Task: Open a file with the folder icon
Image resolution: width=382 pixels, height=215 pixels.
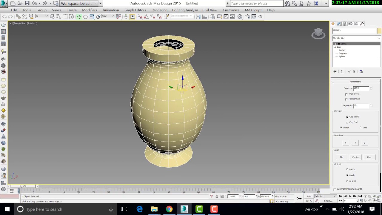Action: (x=20, y=3)
